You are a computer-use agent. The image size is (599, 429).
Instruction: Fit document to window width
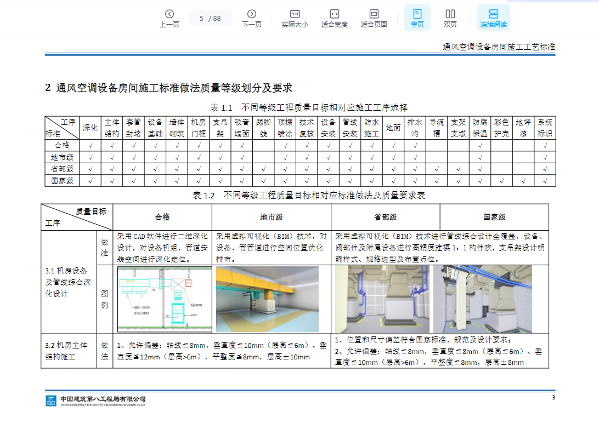[x=334, y=18]
